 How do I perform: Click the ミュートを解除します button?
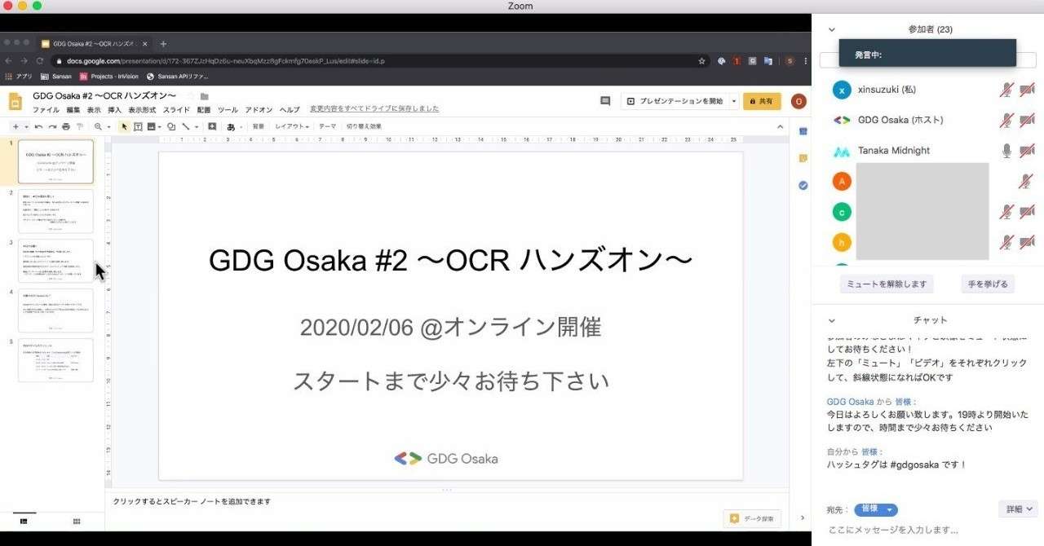[887, 284]
